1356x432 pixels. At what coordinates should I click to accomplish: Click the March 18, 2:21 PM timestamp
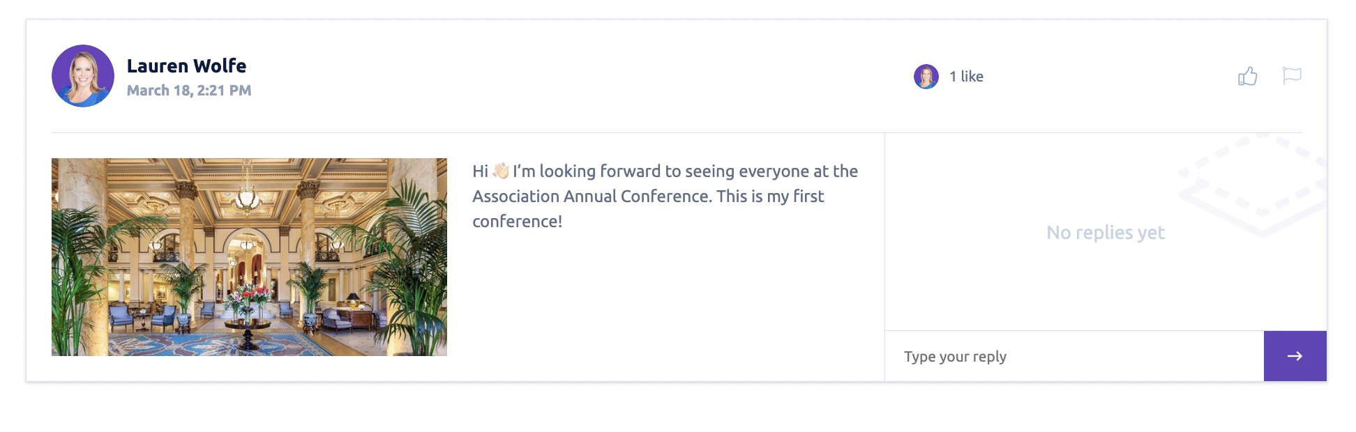(189, 91)
